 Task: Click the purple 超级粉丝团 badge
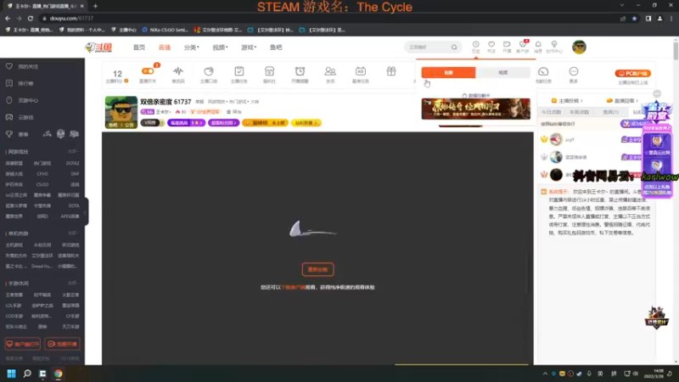click(x=223, y=123)
